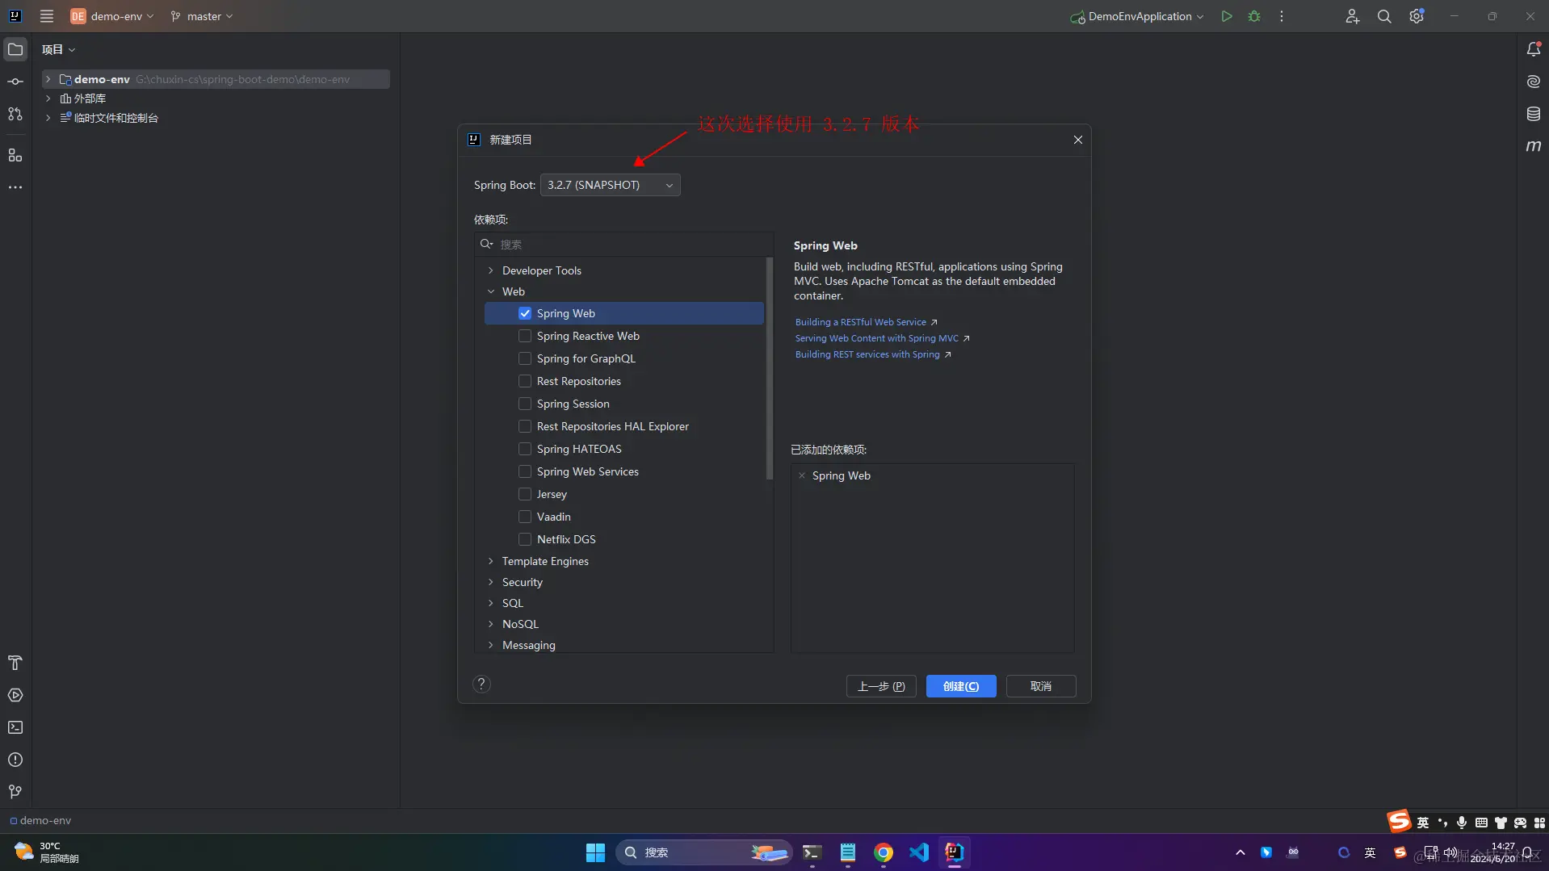
Task: Open the Commit tool window icon
Action: pos(15,82)
